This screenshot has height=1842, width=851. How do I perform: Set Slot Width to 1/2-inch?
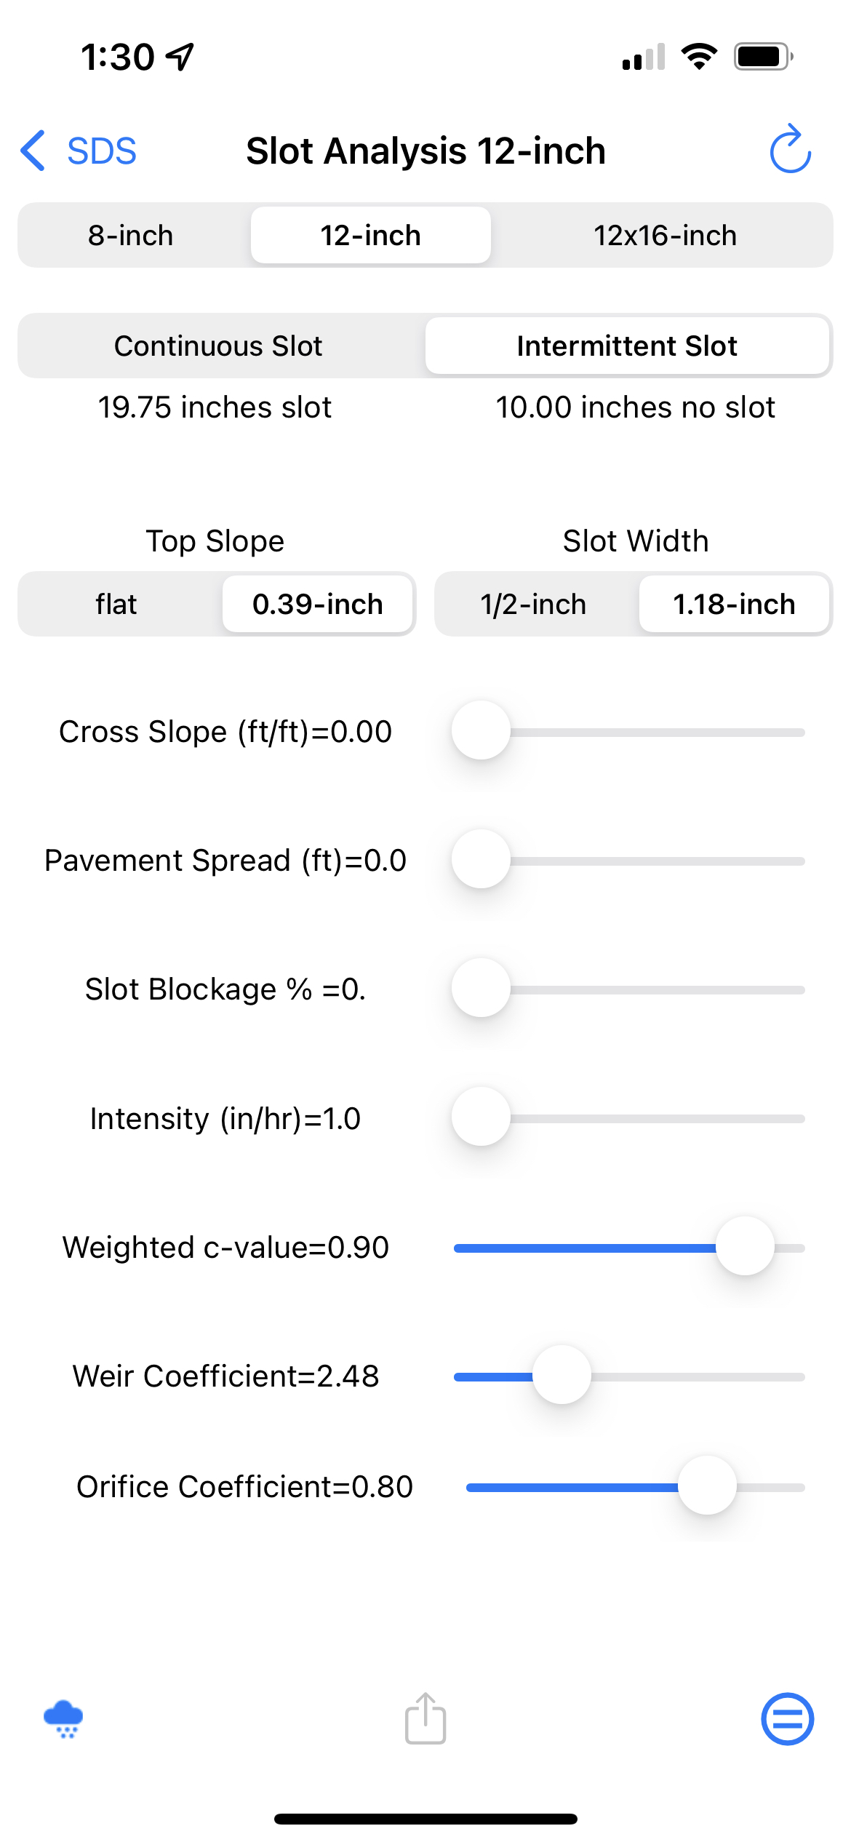(x=533, y=605)
